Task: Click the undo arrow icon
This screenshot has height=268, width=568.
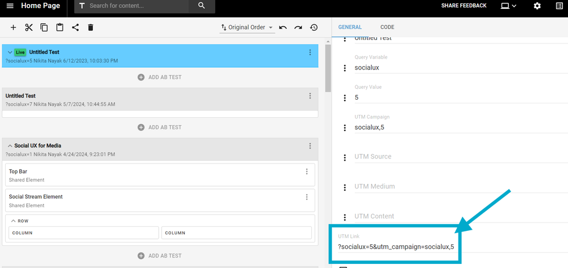Action: click(x=283, y=27)
